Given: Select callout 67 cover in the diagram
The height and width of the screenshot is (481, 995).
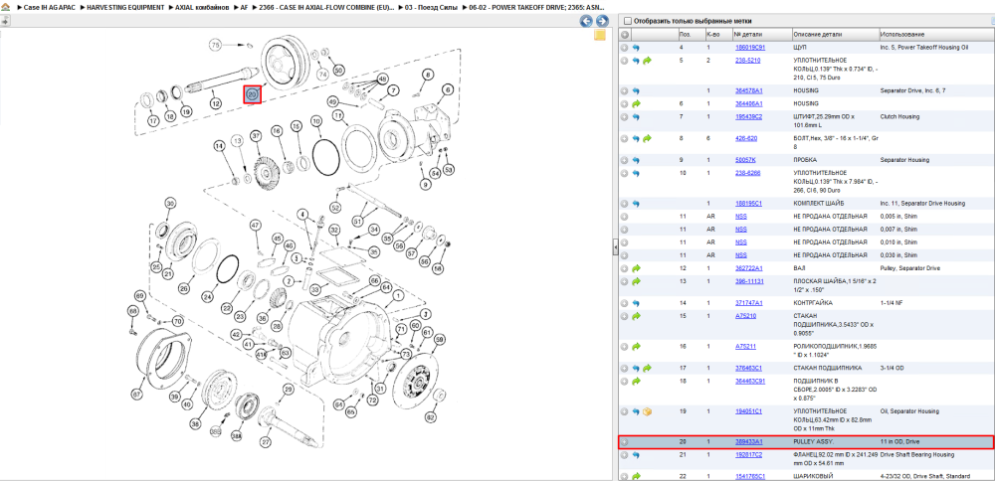Looking at the screenshot, I should coord(135,395).
